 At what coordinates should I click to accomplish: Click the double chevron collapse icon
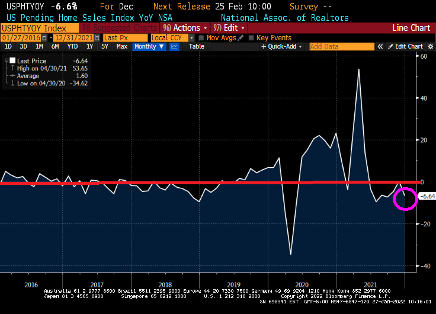tap(381, 46)
